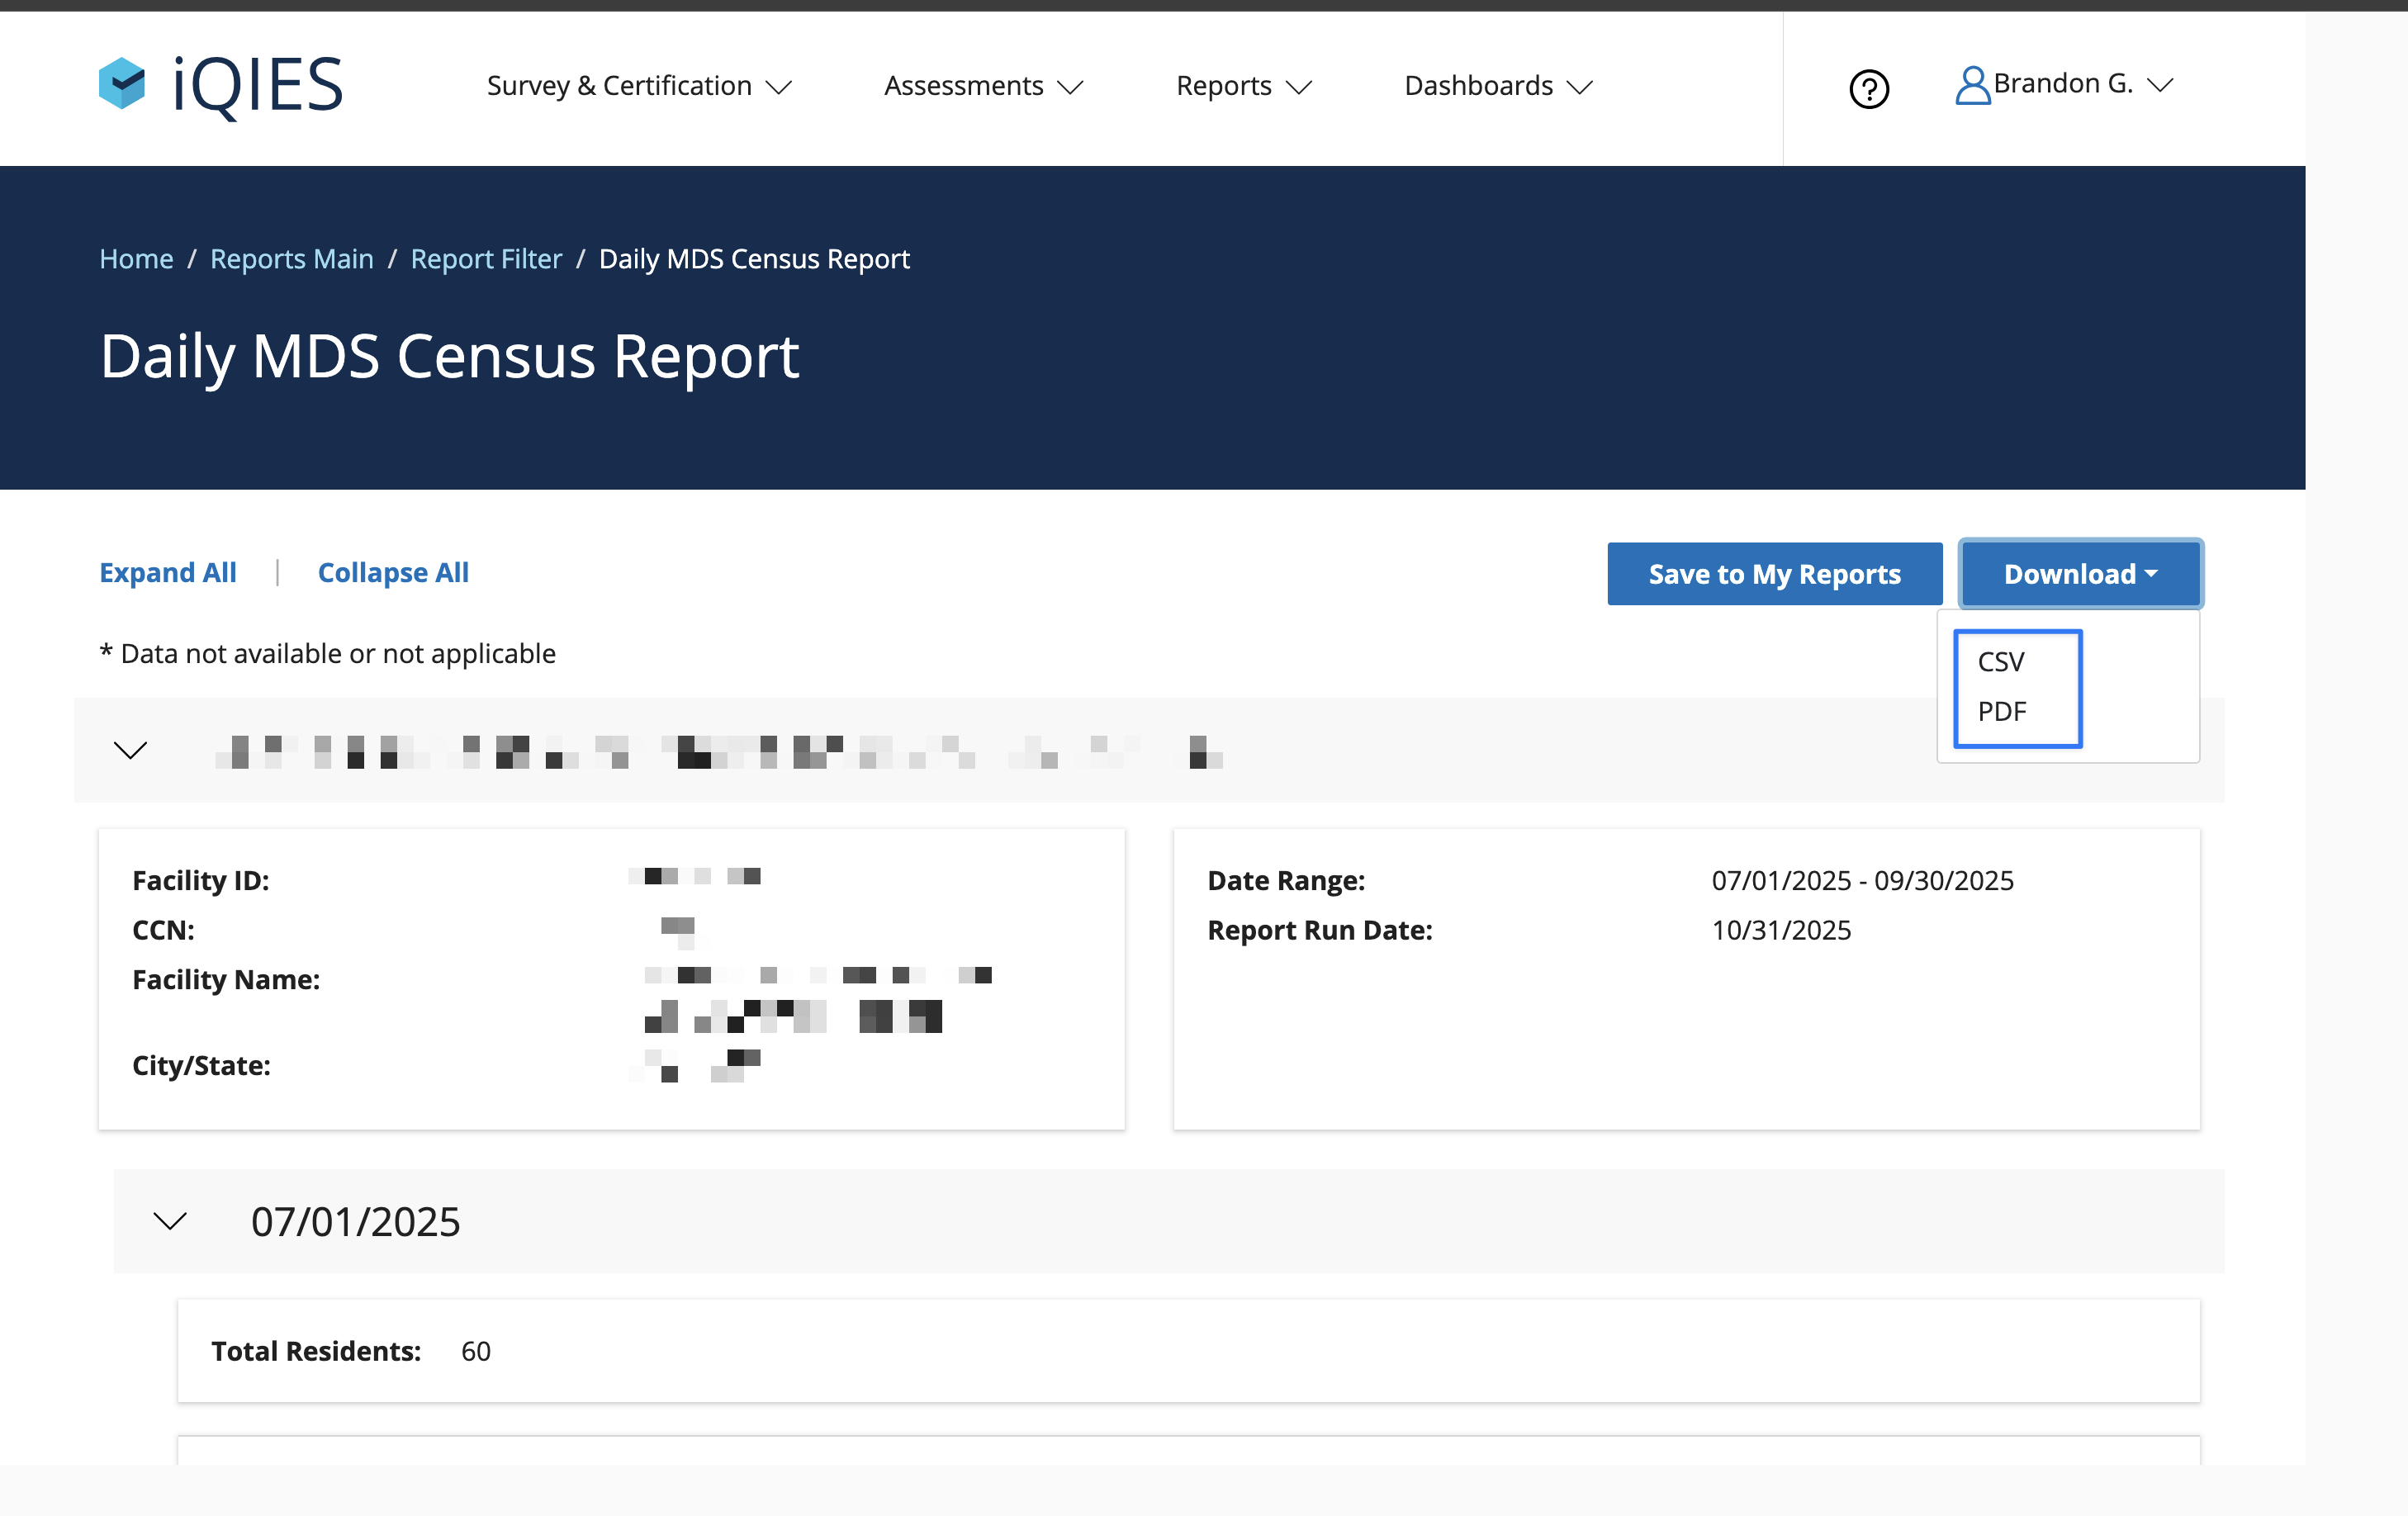The image size is (2408, 1516).
Task: Collapse the facility section chevron
Action: [x=131, y=750]
